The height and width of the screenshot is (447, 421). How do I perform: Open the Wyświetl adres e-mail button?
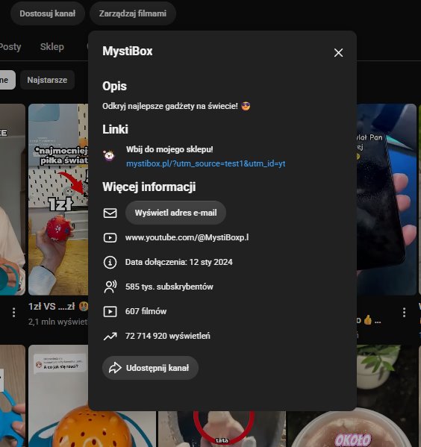[x=175, y=213]
